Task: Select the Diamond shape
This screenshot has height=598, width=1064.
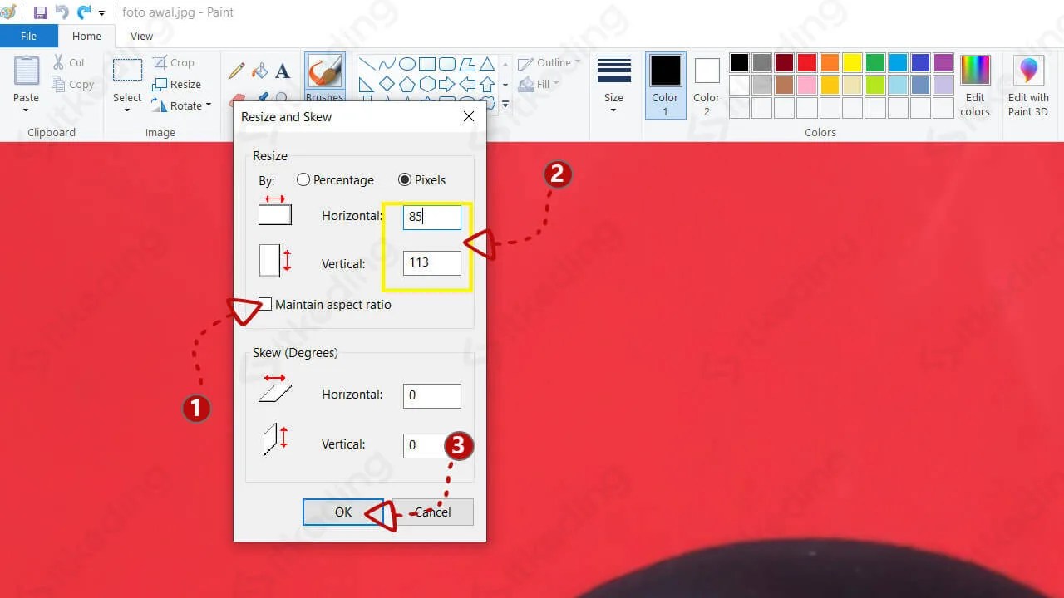Action: tap(387, 84)
